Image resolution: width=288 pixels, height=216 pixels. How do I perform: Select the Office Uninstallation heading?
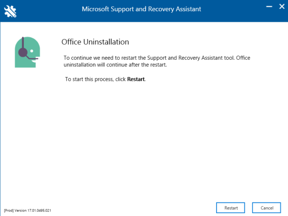tap(95, 42)
